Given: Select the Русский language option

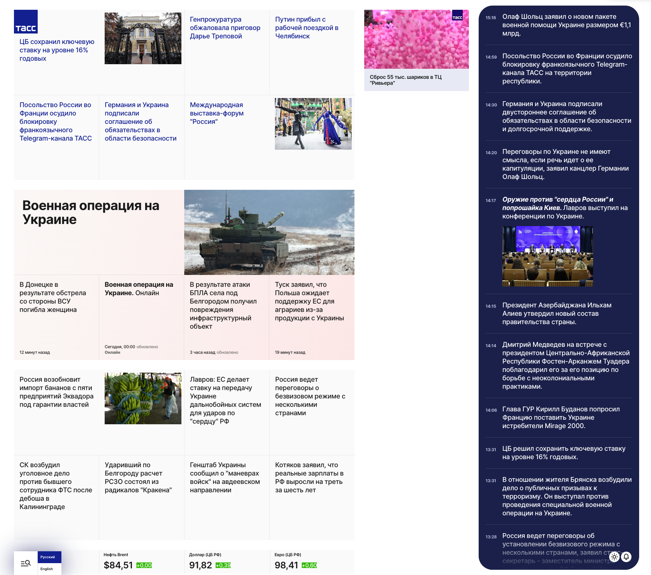Looking at the screenshot, I should tap(48, 557).
